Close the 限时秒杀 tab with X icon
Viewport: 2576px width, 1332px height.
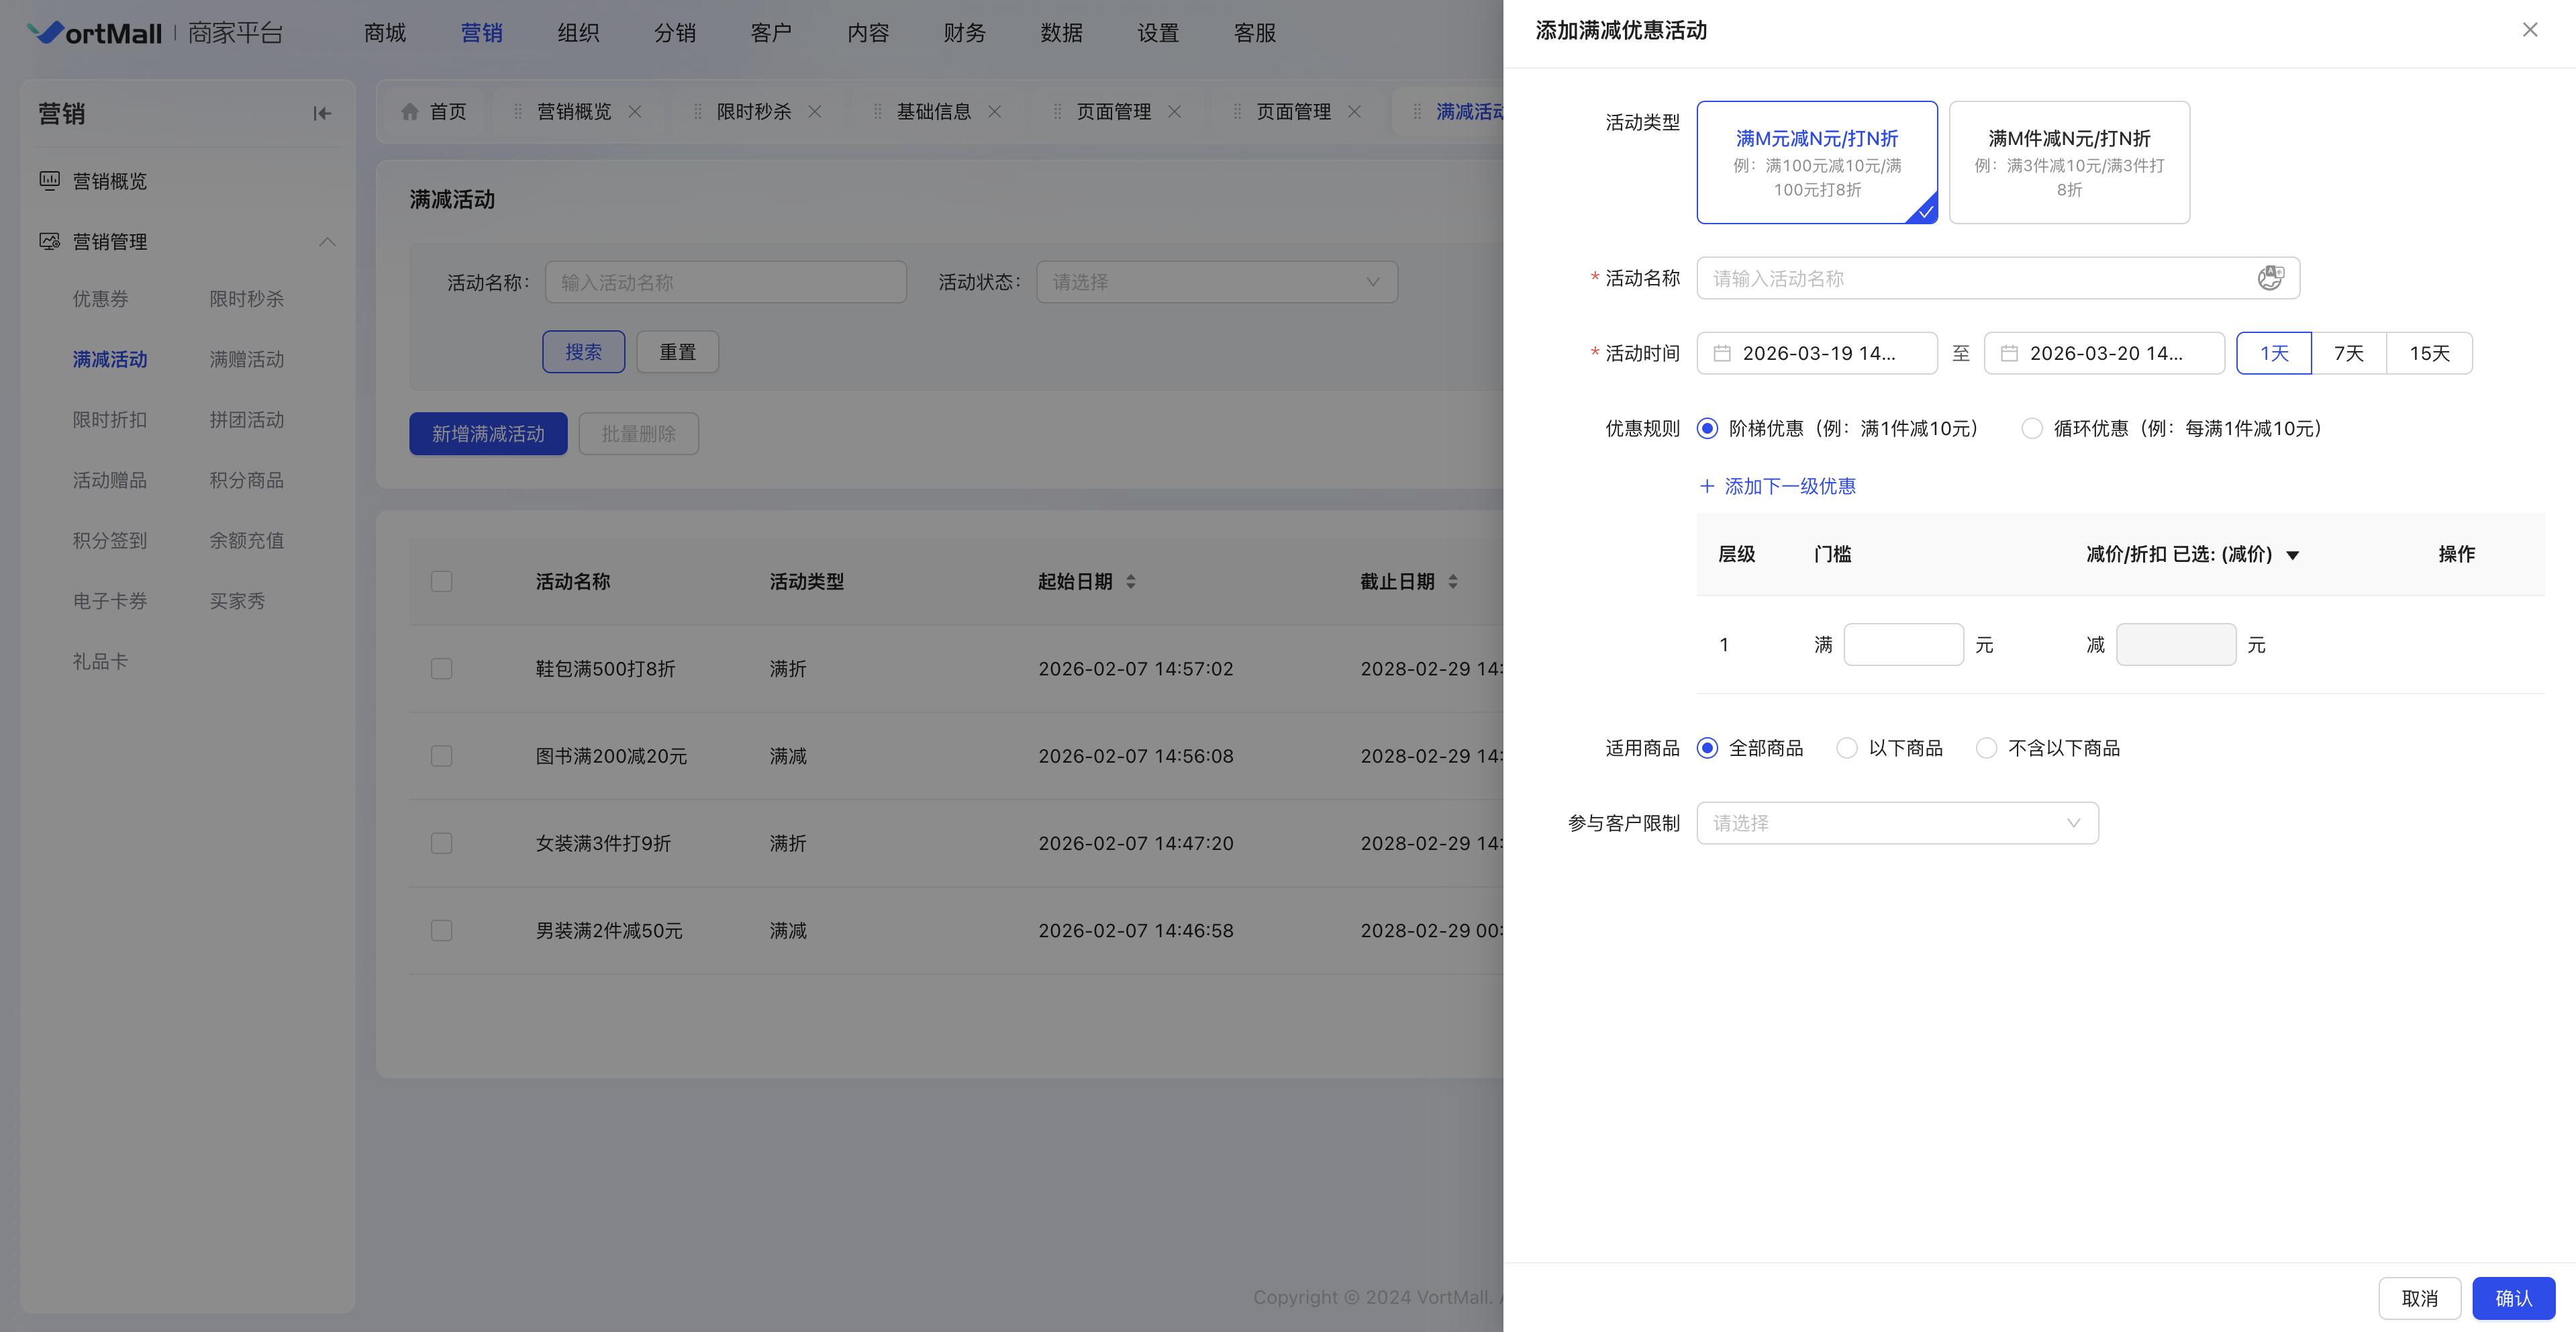coord(815,112)
